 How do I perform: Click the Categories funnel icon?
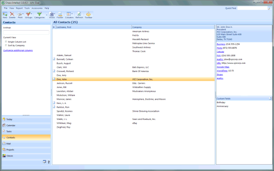point(39,14)
